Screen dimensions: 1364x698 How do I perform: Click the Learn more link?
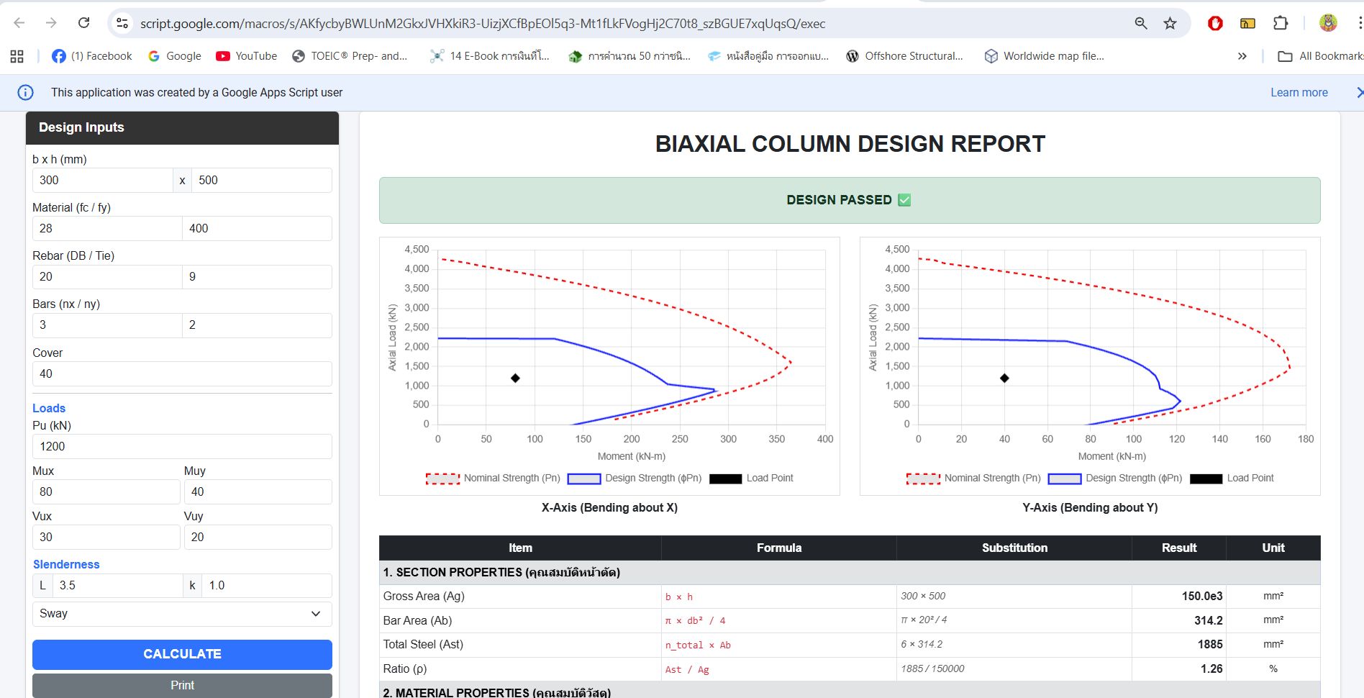pyautogui.click(x=1299, y=92)
